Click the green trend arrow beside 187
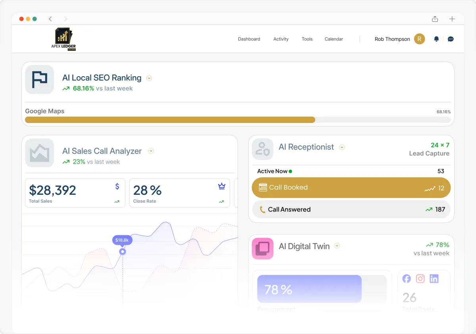The height and width of the screenshot is (334, 476). pyautogui.click(x=429, y=209)
